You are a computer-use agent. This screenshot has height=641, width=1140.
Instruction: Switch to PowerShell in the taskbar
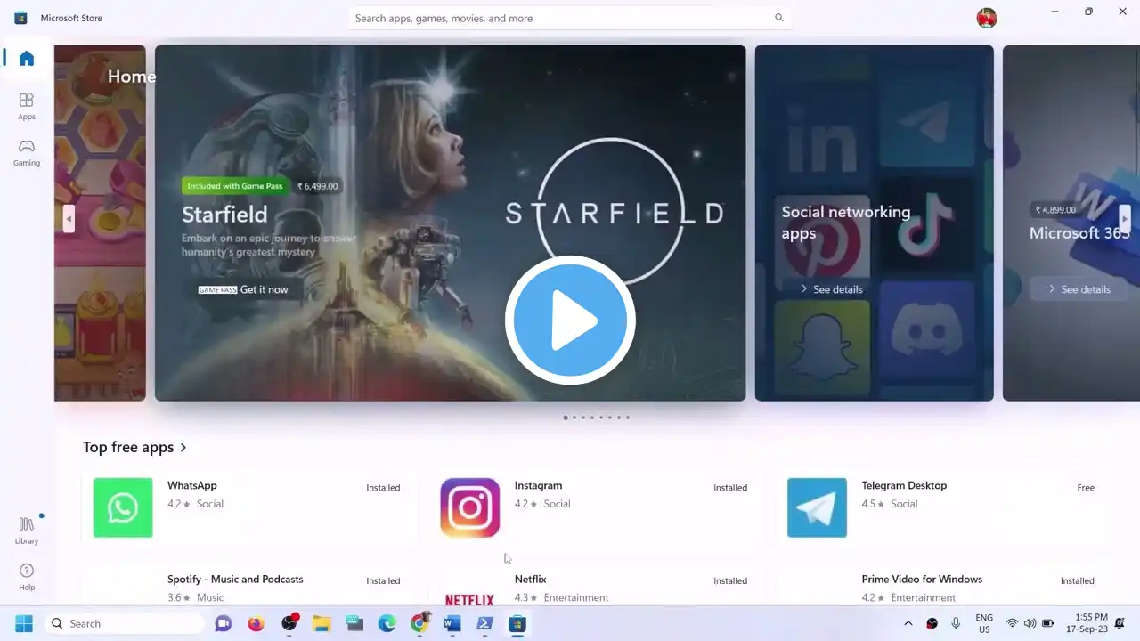pos(484,623)
